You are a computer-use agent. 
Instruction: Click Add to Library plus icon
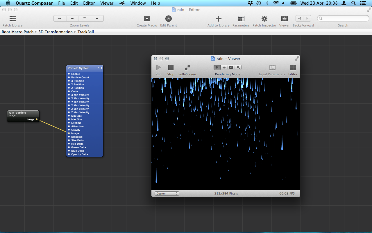[218, 19]
